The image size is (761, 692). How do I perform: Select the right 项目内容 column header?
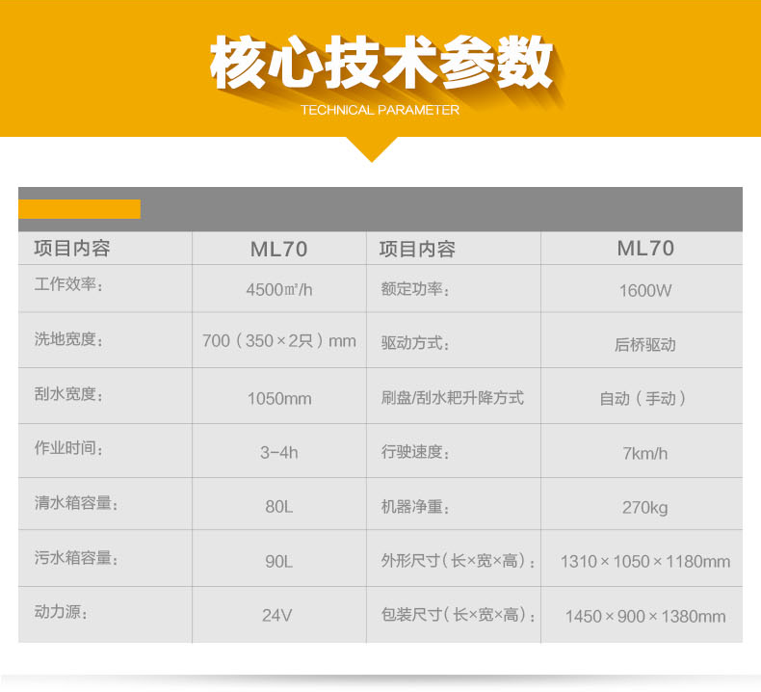pyautogui.click(x=417, y=249)
